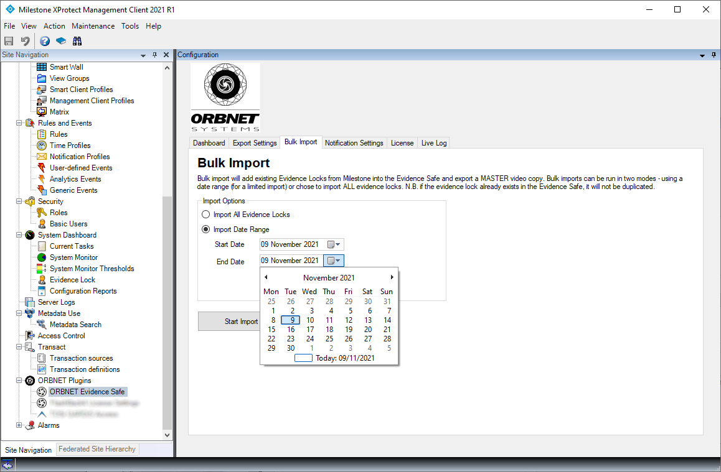The image size is (721, 472).
Task: Switch to the Dashboard tab
Action: pyautogui.click(x=209, y=143)
